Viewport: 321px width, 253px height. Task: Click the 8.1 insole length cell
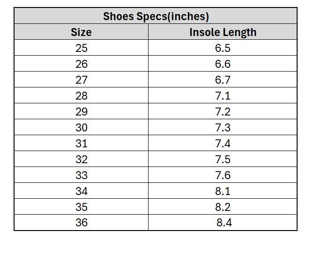[x=223, y=191]
